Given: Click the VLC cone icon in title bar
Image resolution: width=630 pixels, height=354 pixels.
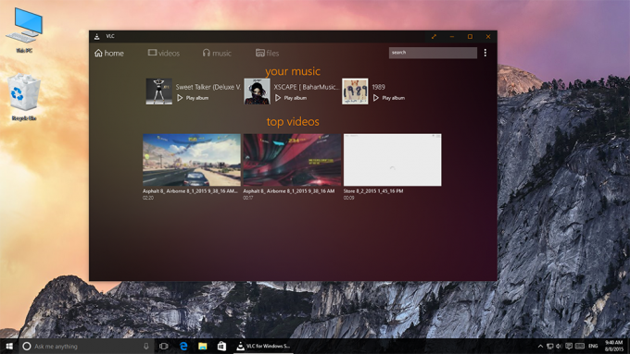Looking at the screenshot, I should click(x=97, y=36).
